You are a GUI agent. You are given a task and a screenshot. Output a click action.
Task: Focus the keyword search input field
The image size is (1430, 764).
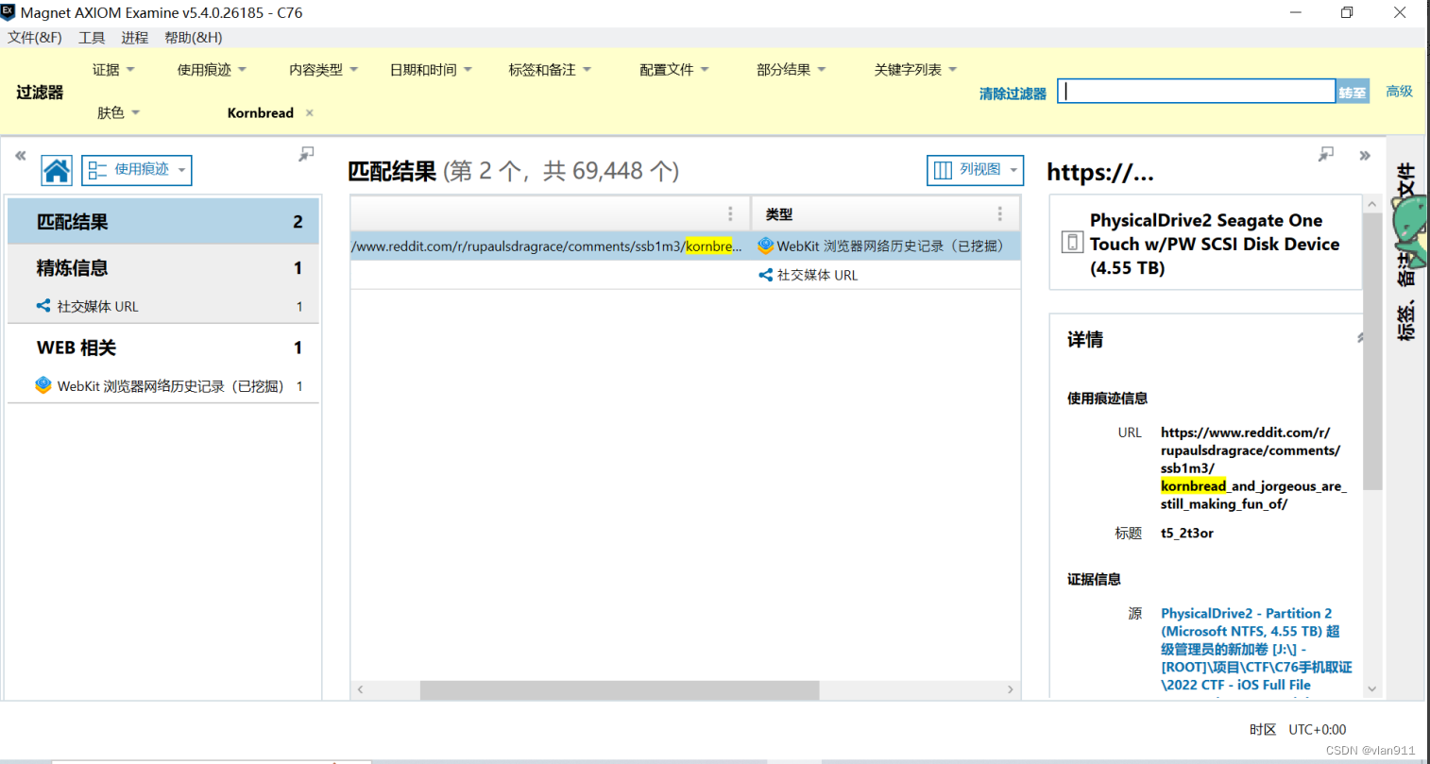click(x=1197, y=92)
